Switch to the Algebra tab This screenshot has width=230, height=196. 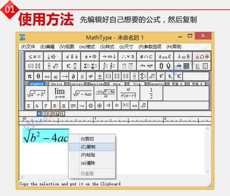click(37, 84)
